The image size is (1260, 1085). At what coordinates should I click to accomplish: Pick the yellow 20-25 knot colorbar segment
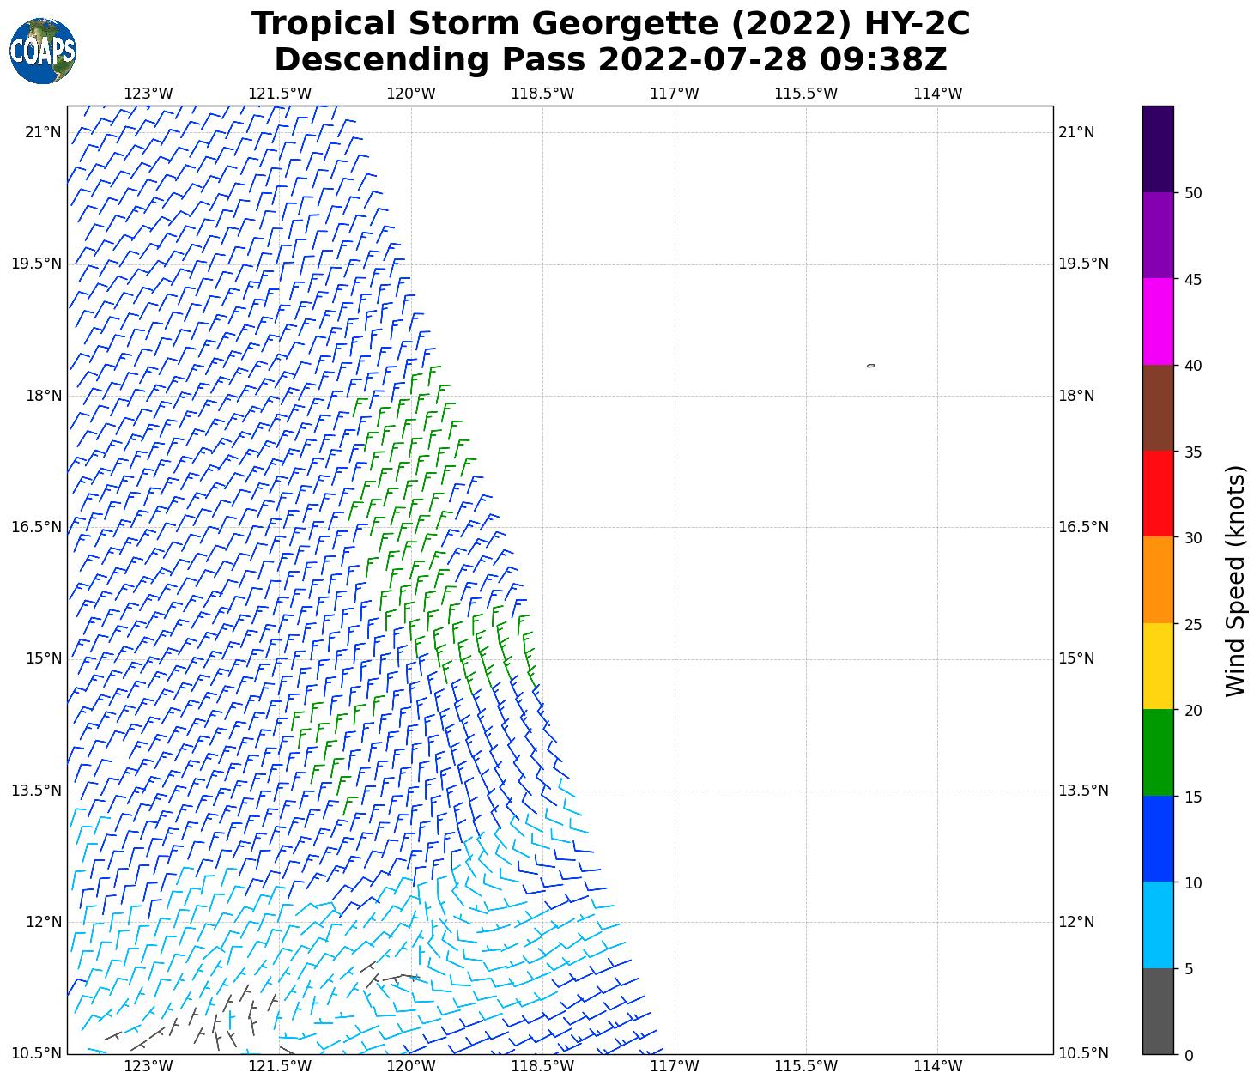pyautogui.click(x=1158, y=666)
